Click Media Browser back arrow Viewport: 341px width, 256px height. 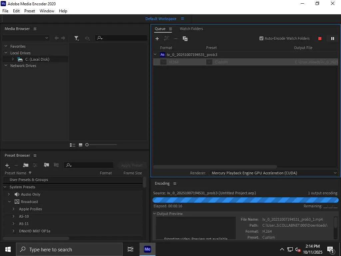coord(57,38)
